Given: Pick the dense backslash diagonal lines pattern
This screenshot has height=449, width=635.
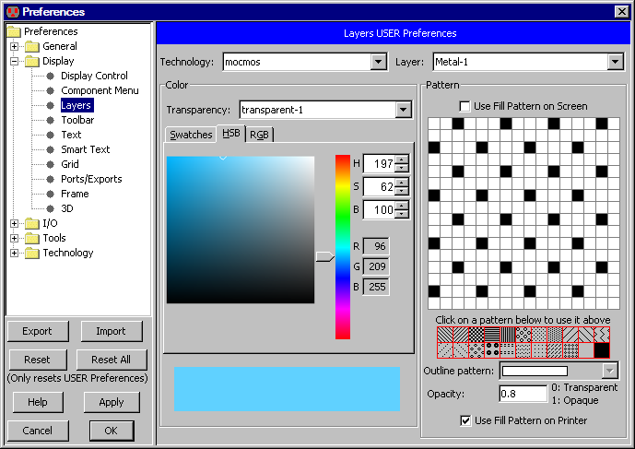Looking at the screenshot, I should [445, 335].
